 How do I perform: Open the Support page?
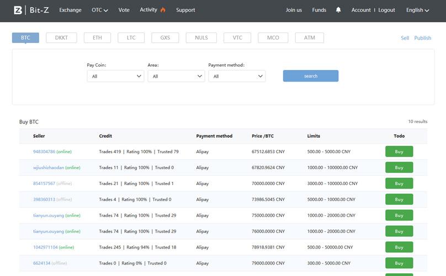click(185, 10)
